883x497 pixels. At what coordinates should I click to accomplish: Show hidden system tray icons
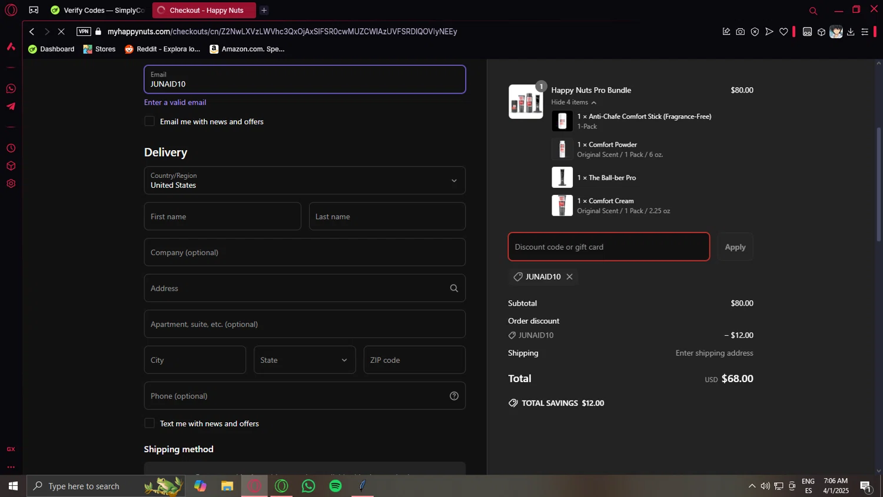pos(752,486)
